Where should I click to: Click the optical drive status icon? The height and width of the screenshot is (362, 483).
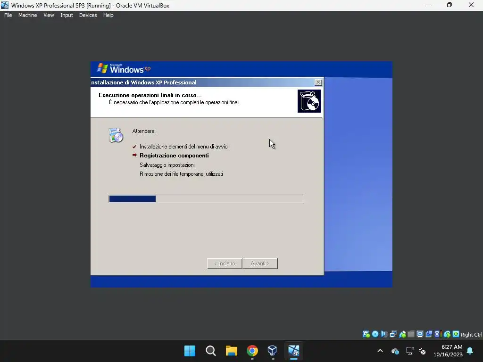click(375, 334)
